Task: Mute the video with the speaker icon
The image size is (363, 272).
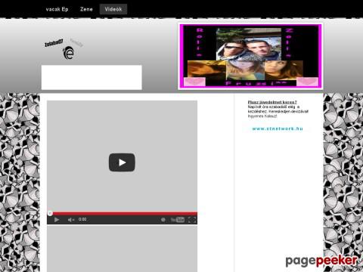Action: tap(71, 220)
